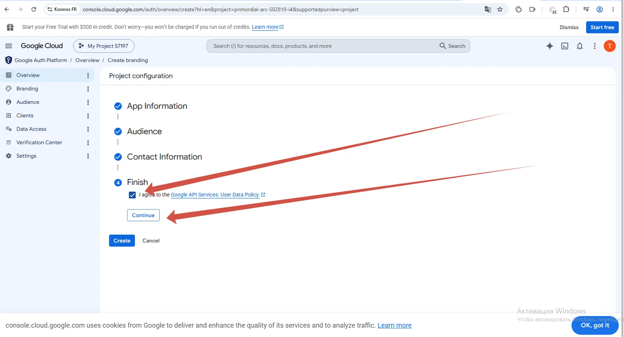Screen dimensions: 624x337
Task: Open the hamburger navigation menu
Action: pyautogui.click(x=9, y=46)
